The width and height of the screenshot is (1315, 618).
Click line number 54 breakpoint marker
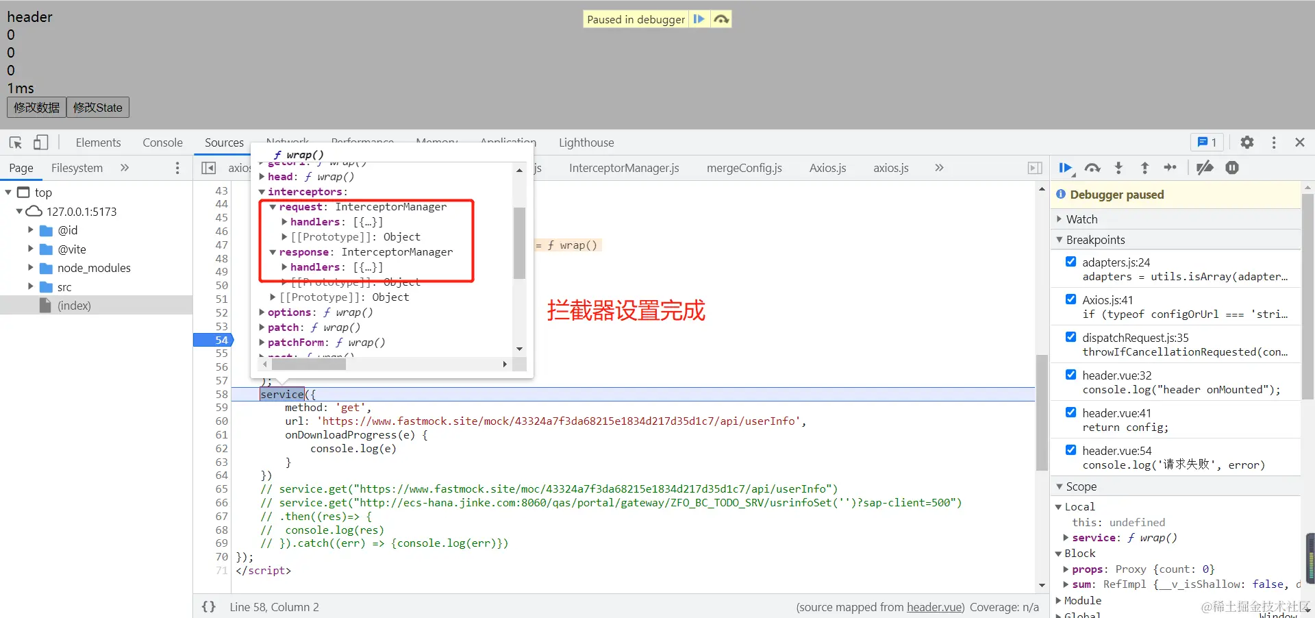[x=214, y=340]
